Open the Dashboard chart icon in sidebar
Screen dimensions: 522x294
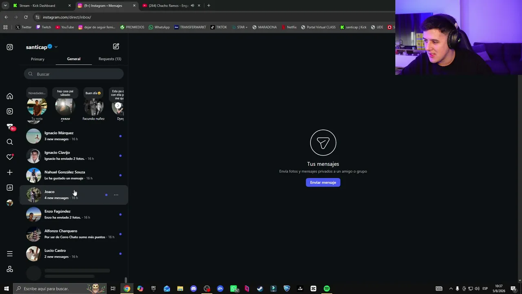pyautogui.click(x=10, y=187)
